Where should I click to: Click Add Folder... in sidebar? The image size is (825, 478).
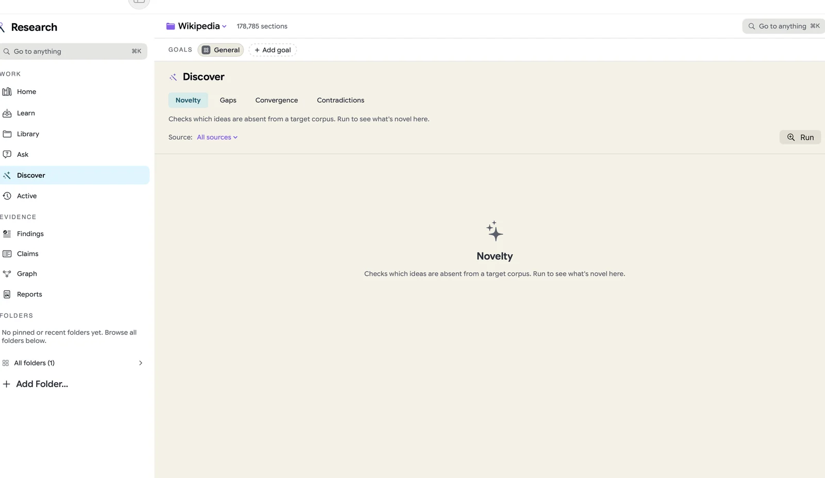click(35, 384)
